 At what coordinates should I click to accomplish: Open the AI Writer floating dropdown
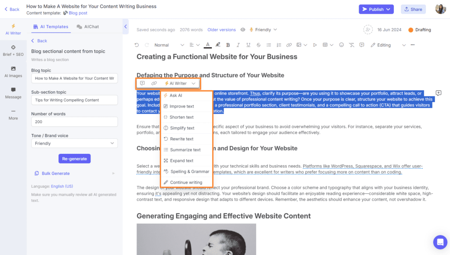click(x=180, y=83)
